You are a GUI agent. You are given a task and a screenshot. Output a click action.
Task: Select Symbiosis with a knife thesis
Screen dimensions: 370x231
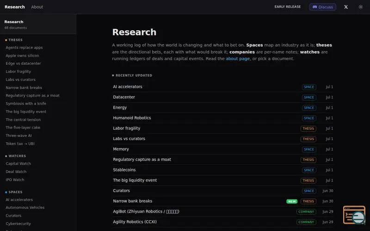[26, 103]
